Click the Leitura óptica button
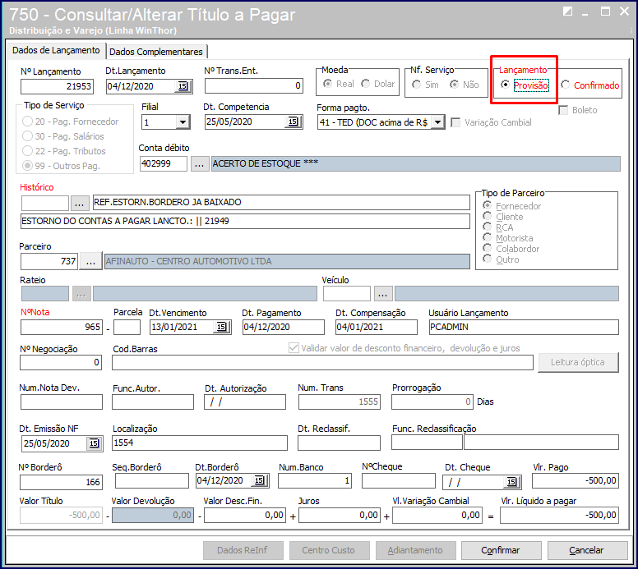 (x=578, y=362)
